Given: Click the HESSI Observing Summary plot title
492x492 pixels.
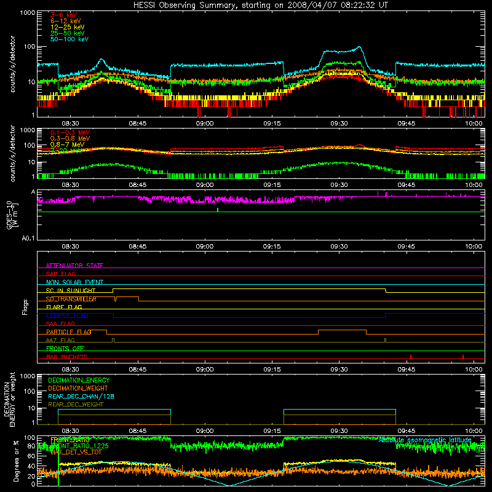Looking at the screenshot, I should (x=261, y=5).
